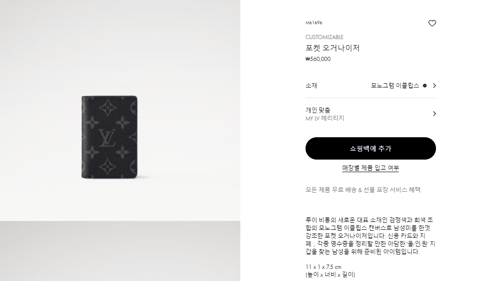Open the 모노그램 이클립스 material selector

pyautogui.click(x=395, y=86)
